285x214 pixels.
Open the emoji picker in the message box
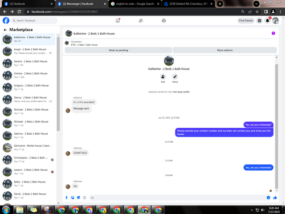tap(268, 197)
